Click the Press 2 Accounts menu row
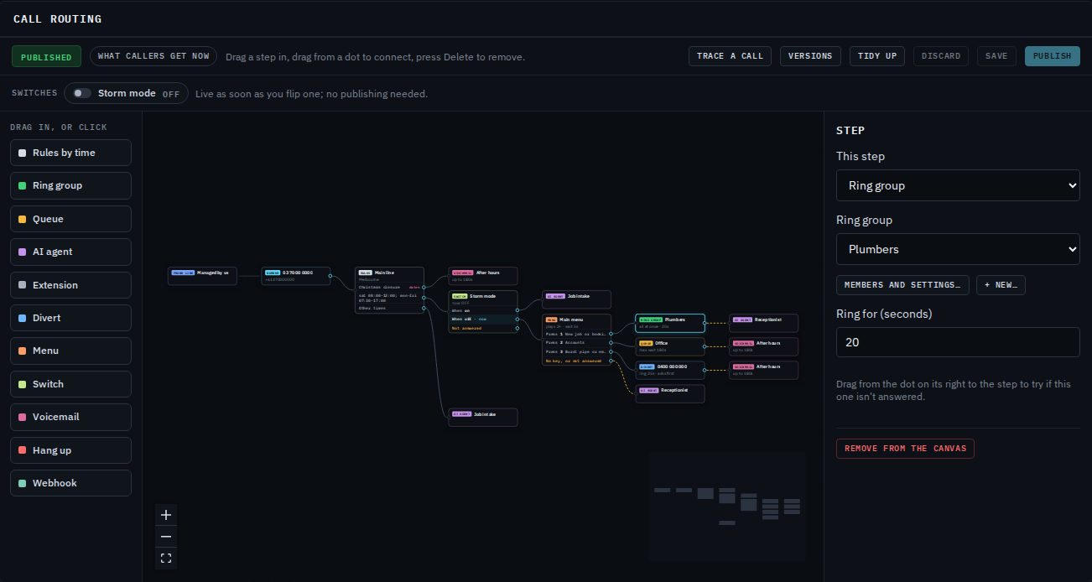Image resolution: width=1092 pixels, height=582 pixels. [577, 342]
